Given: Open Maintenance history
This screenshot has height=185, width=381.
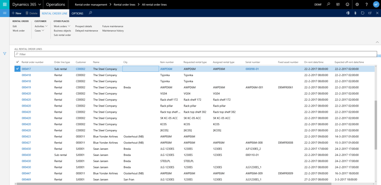Looking at the screenshot, I should (x=113, y=30).
